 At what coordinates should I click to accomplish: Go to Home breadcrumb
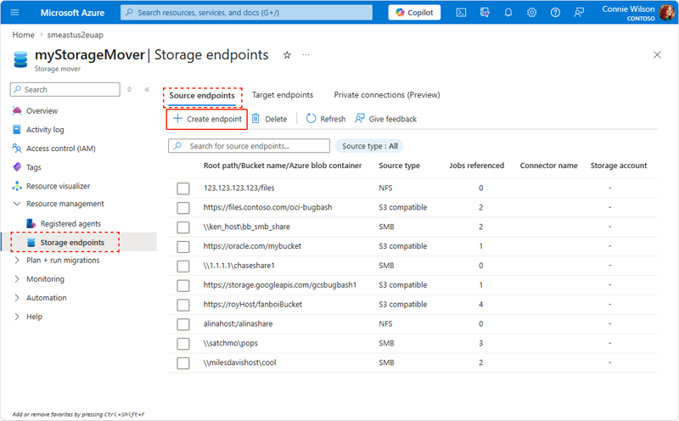point(24,35)
